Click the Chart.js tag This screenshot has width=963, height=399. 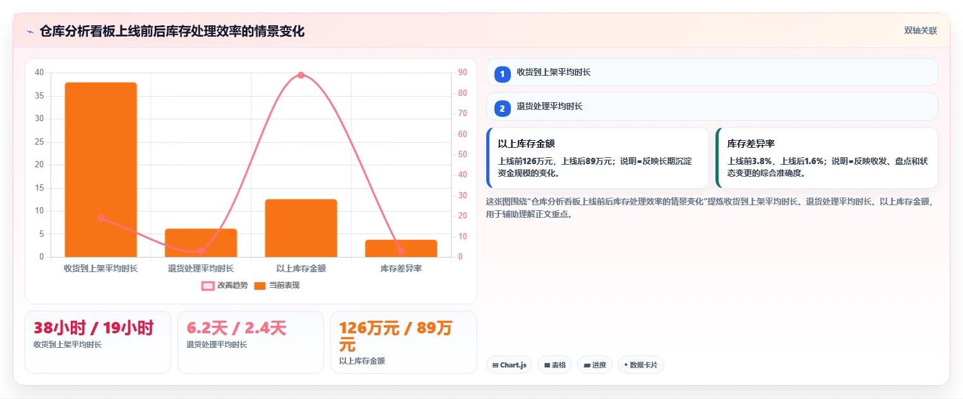(509, 365)
